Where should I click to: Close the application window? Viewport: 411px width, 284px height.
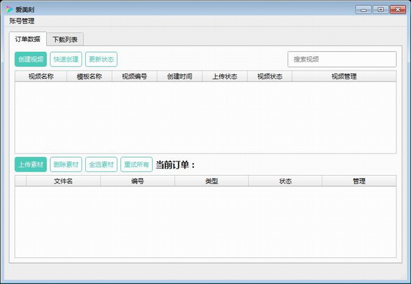point(397,9)
